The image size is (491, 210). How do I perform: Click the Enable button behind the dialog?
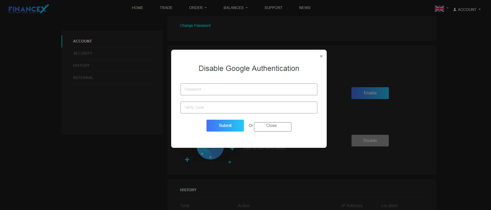[370, 93]
